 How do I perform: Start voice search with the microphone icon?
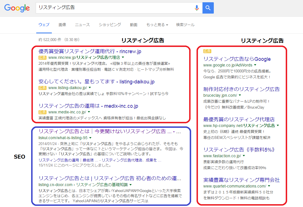pyautogui.click(x=197, y=8)
